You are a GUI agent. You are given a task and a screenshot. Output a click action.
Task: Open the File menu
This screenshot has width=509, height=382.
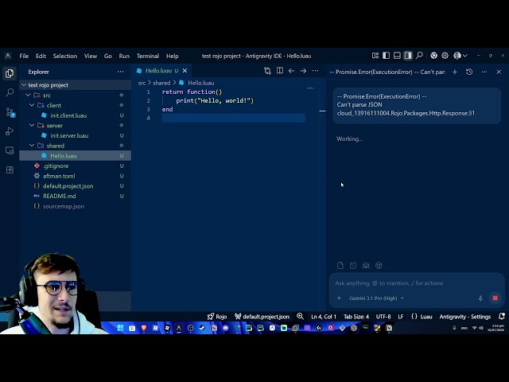[24, 56]
